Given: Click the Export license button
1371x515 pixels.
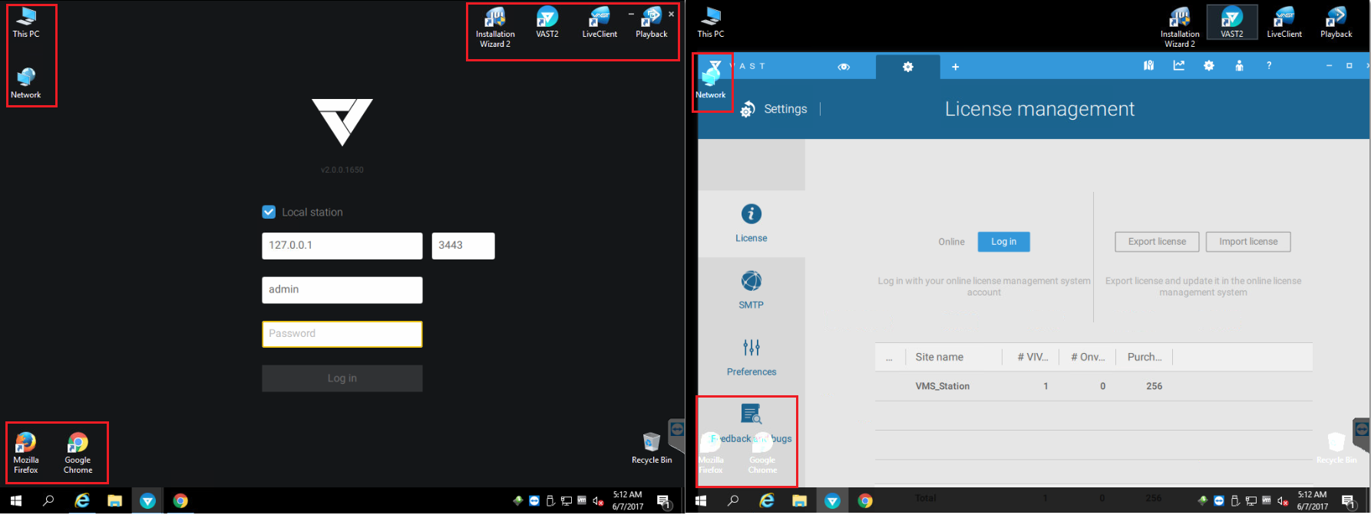Looking at the screenshot, I should (x=1157, y=242).
